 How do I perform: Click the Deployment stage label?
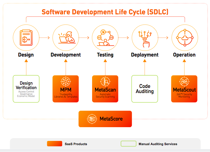145,55
